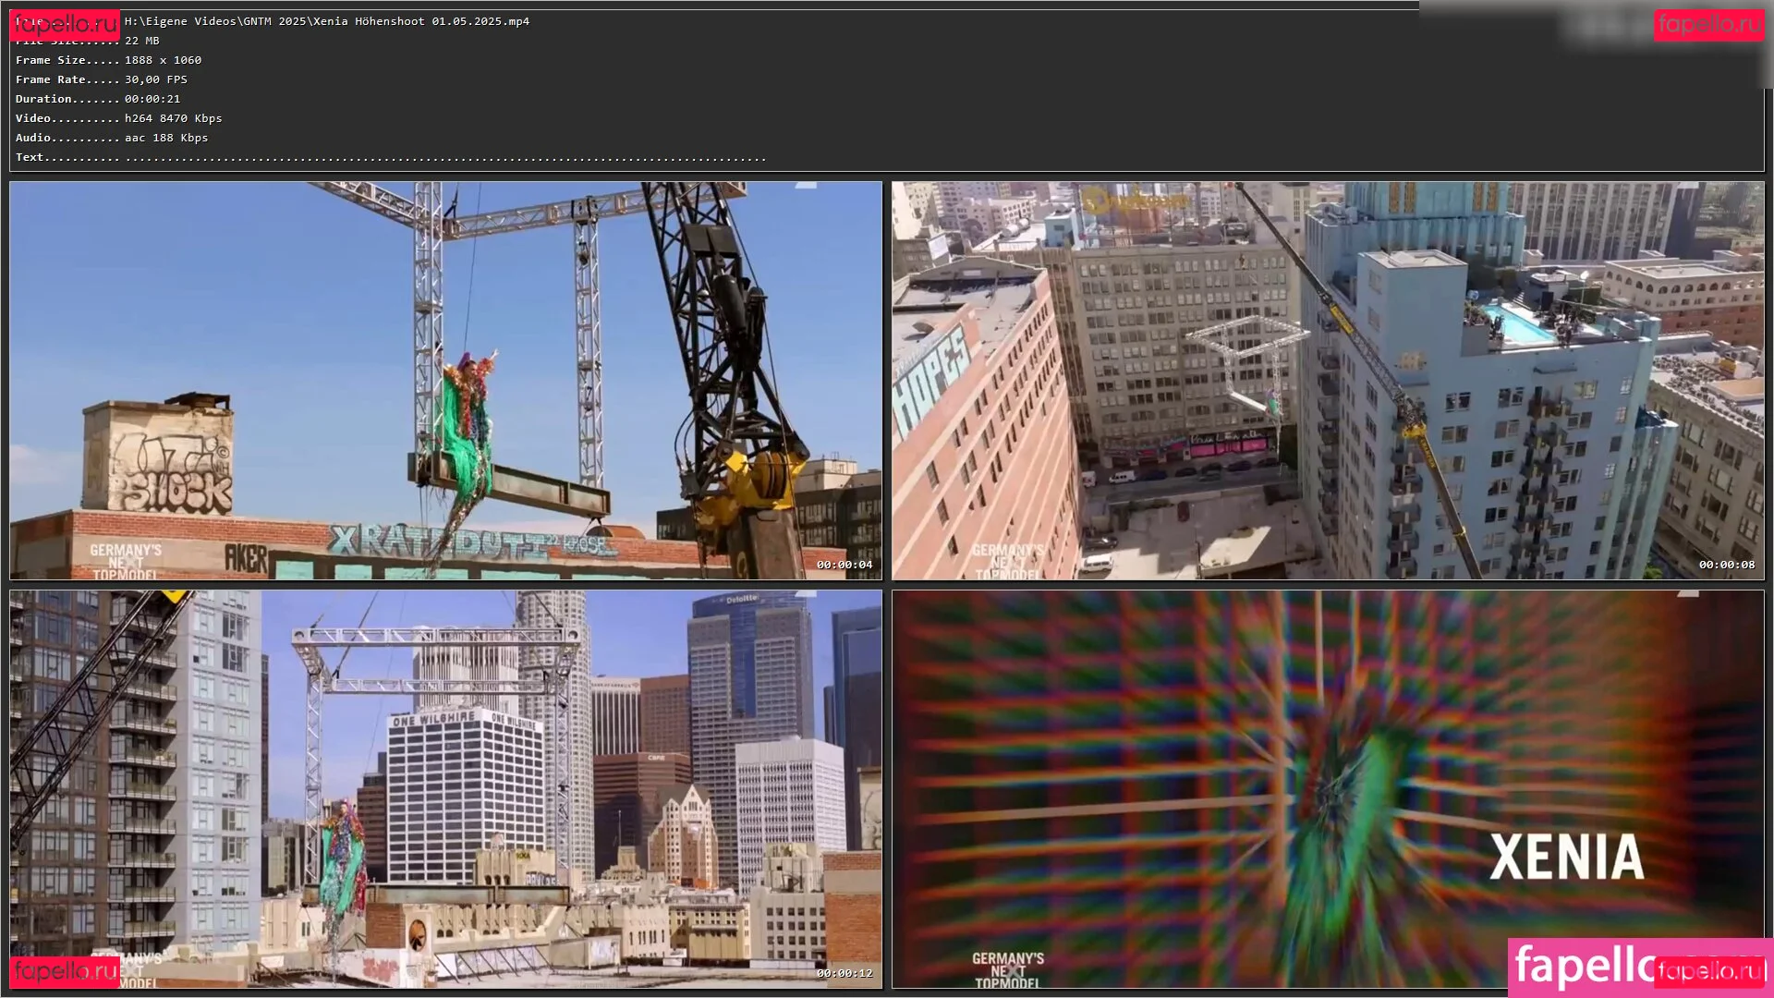Click the 00:00:12 timestamp label
Screen dimensions: 1774x998
tap(844, 973)
